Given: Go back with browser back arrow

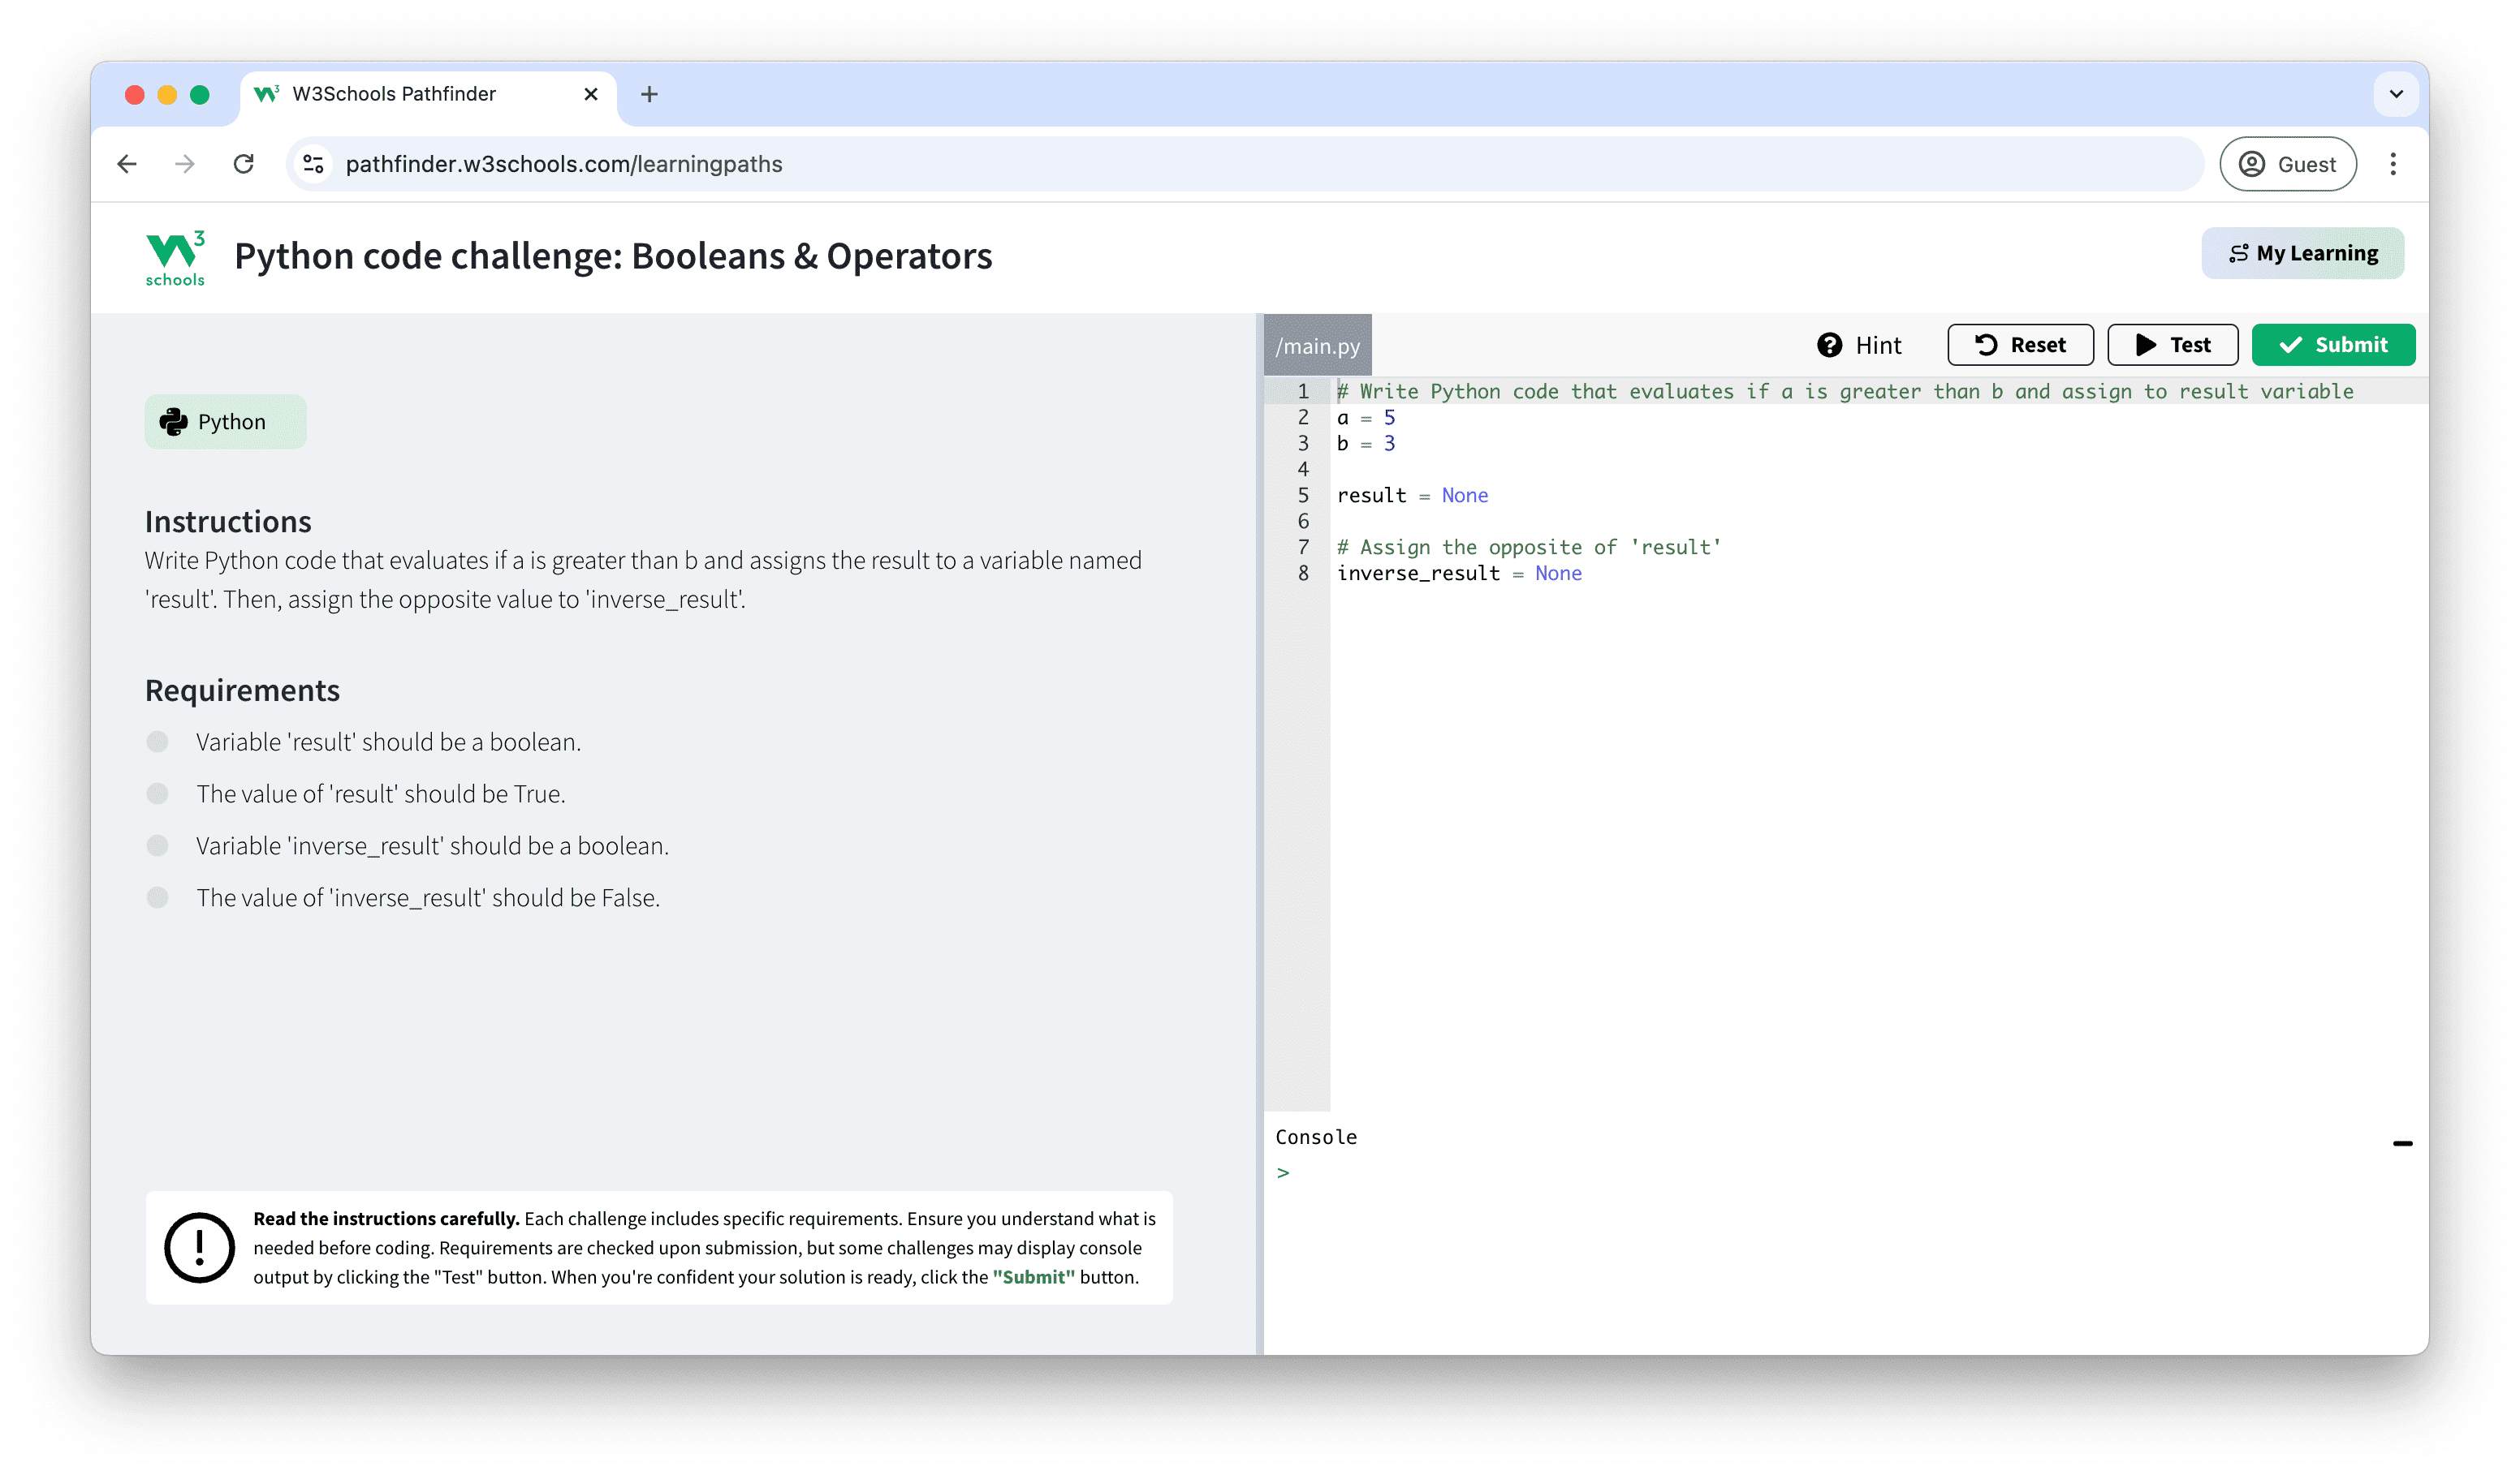Looking at the screenshot, I should [x=127, y=164].
